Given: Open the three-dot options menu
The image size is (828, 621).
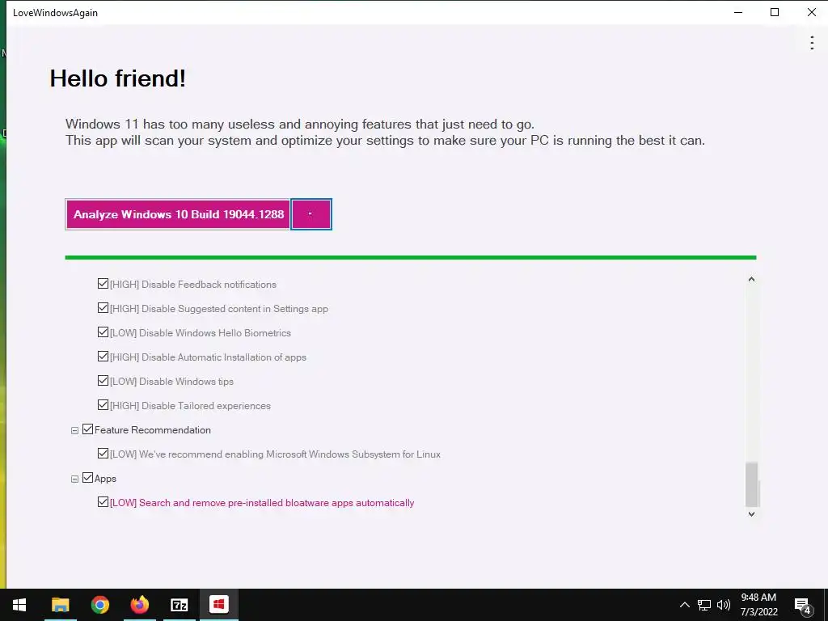Looking at the screenshot, I should pyautogui.click(x=812, y=43).
